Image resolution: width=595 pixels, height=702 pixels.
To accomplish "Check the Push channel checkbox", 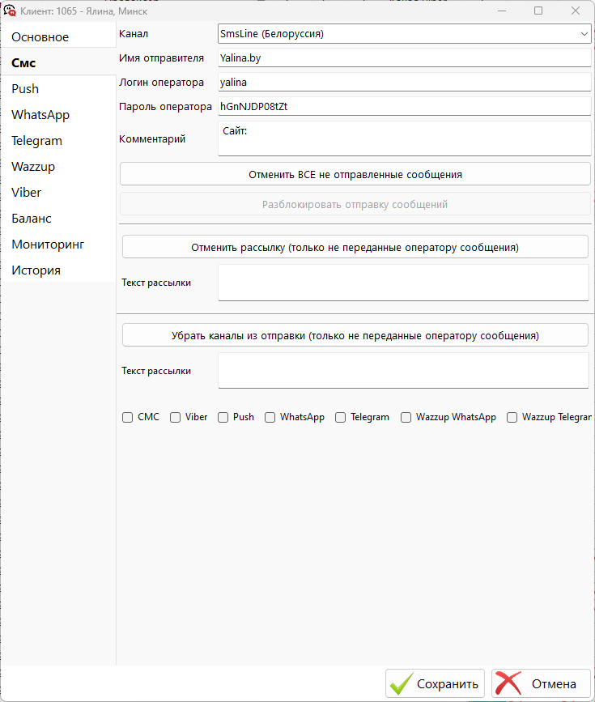I will (223, 417).
